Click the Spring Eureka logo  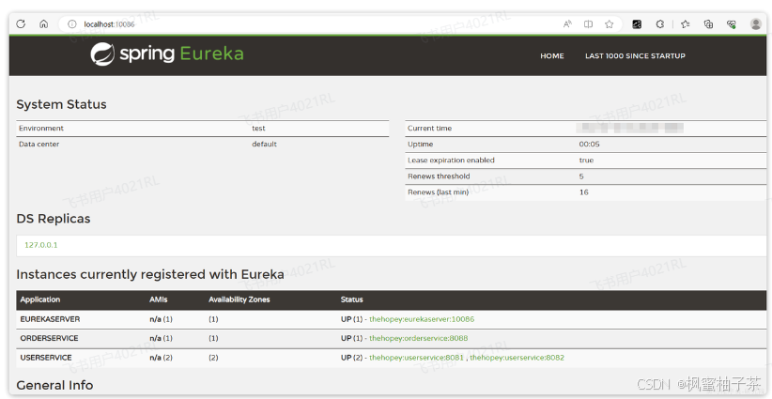pos(167,54)
